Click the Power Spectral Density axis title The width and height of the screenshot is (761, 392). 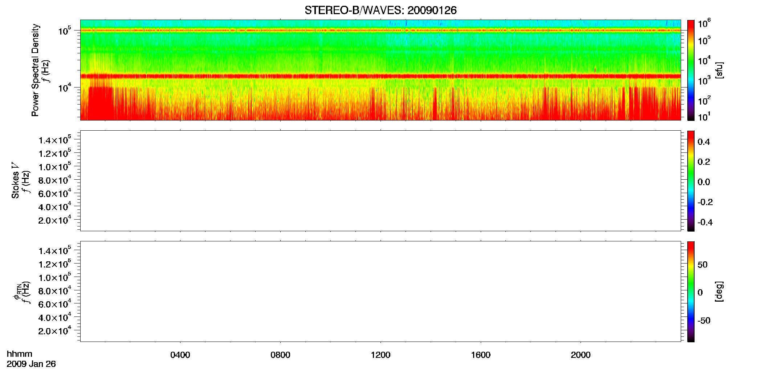(35, 70)
